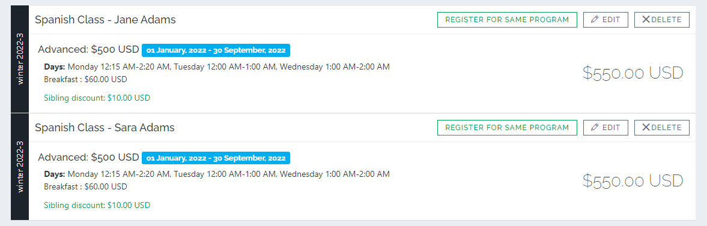Click Jane Adams date range badge

coord(216,50)
